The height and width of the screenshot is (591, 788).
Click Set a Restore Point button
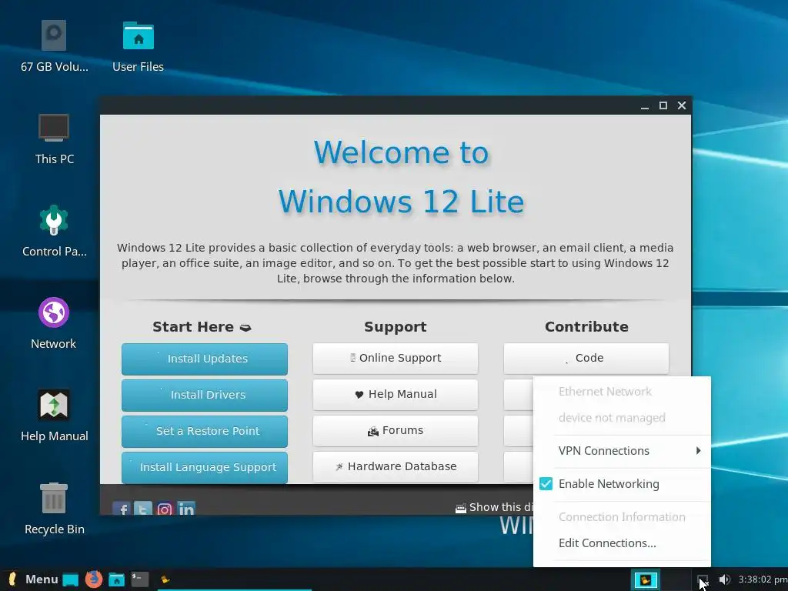pos(205,431)
